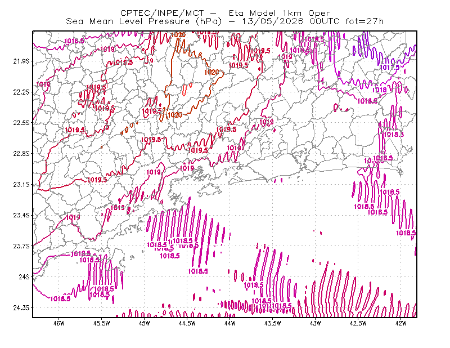Click the 'fct=27h' forecast hour text
The image size is (450, 348).
(364, 21)
